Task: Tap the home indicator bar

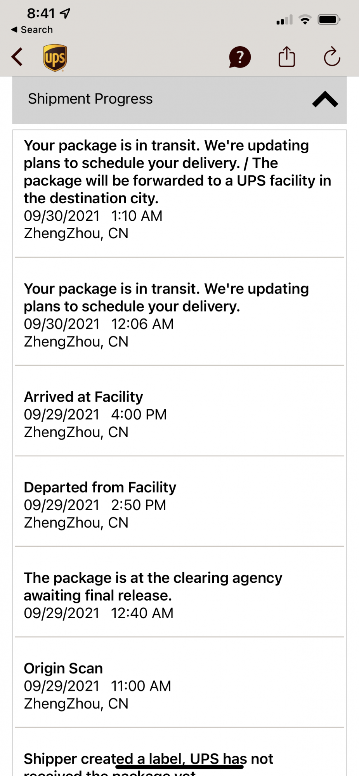Action: pyautogui.click(x=179, y=767)
